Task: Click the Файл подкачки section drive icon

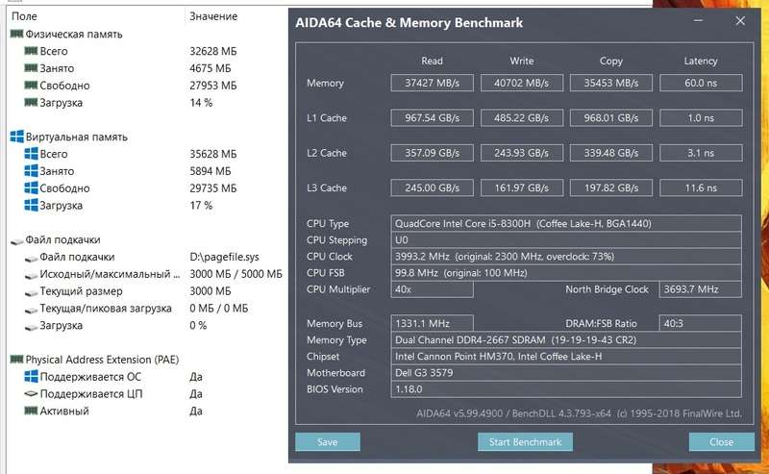Action: (x=16, y=239)
